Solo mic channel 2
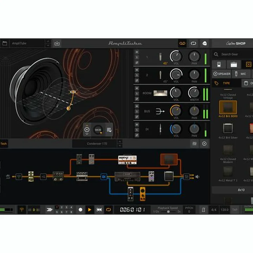Image resolution: width=253 pixels, height=253 pixels. 137,75
